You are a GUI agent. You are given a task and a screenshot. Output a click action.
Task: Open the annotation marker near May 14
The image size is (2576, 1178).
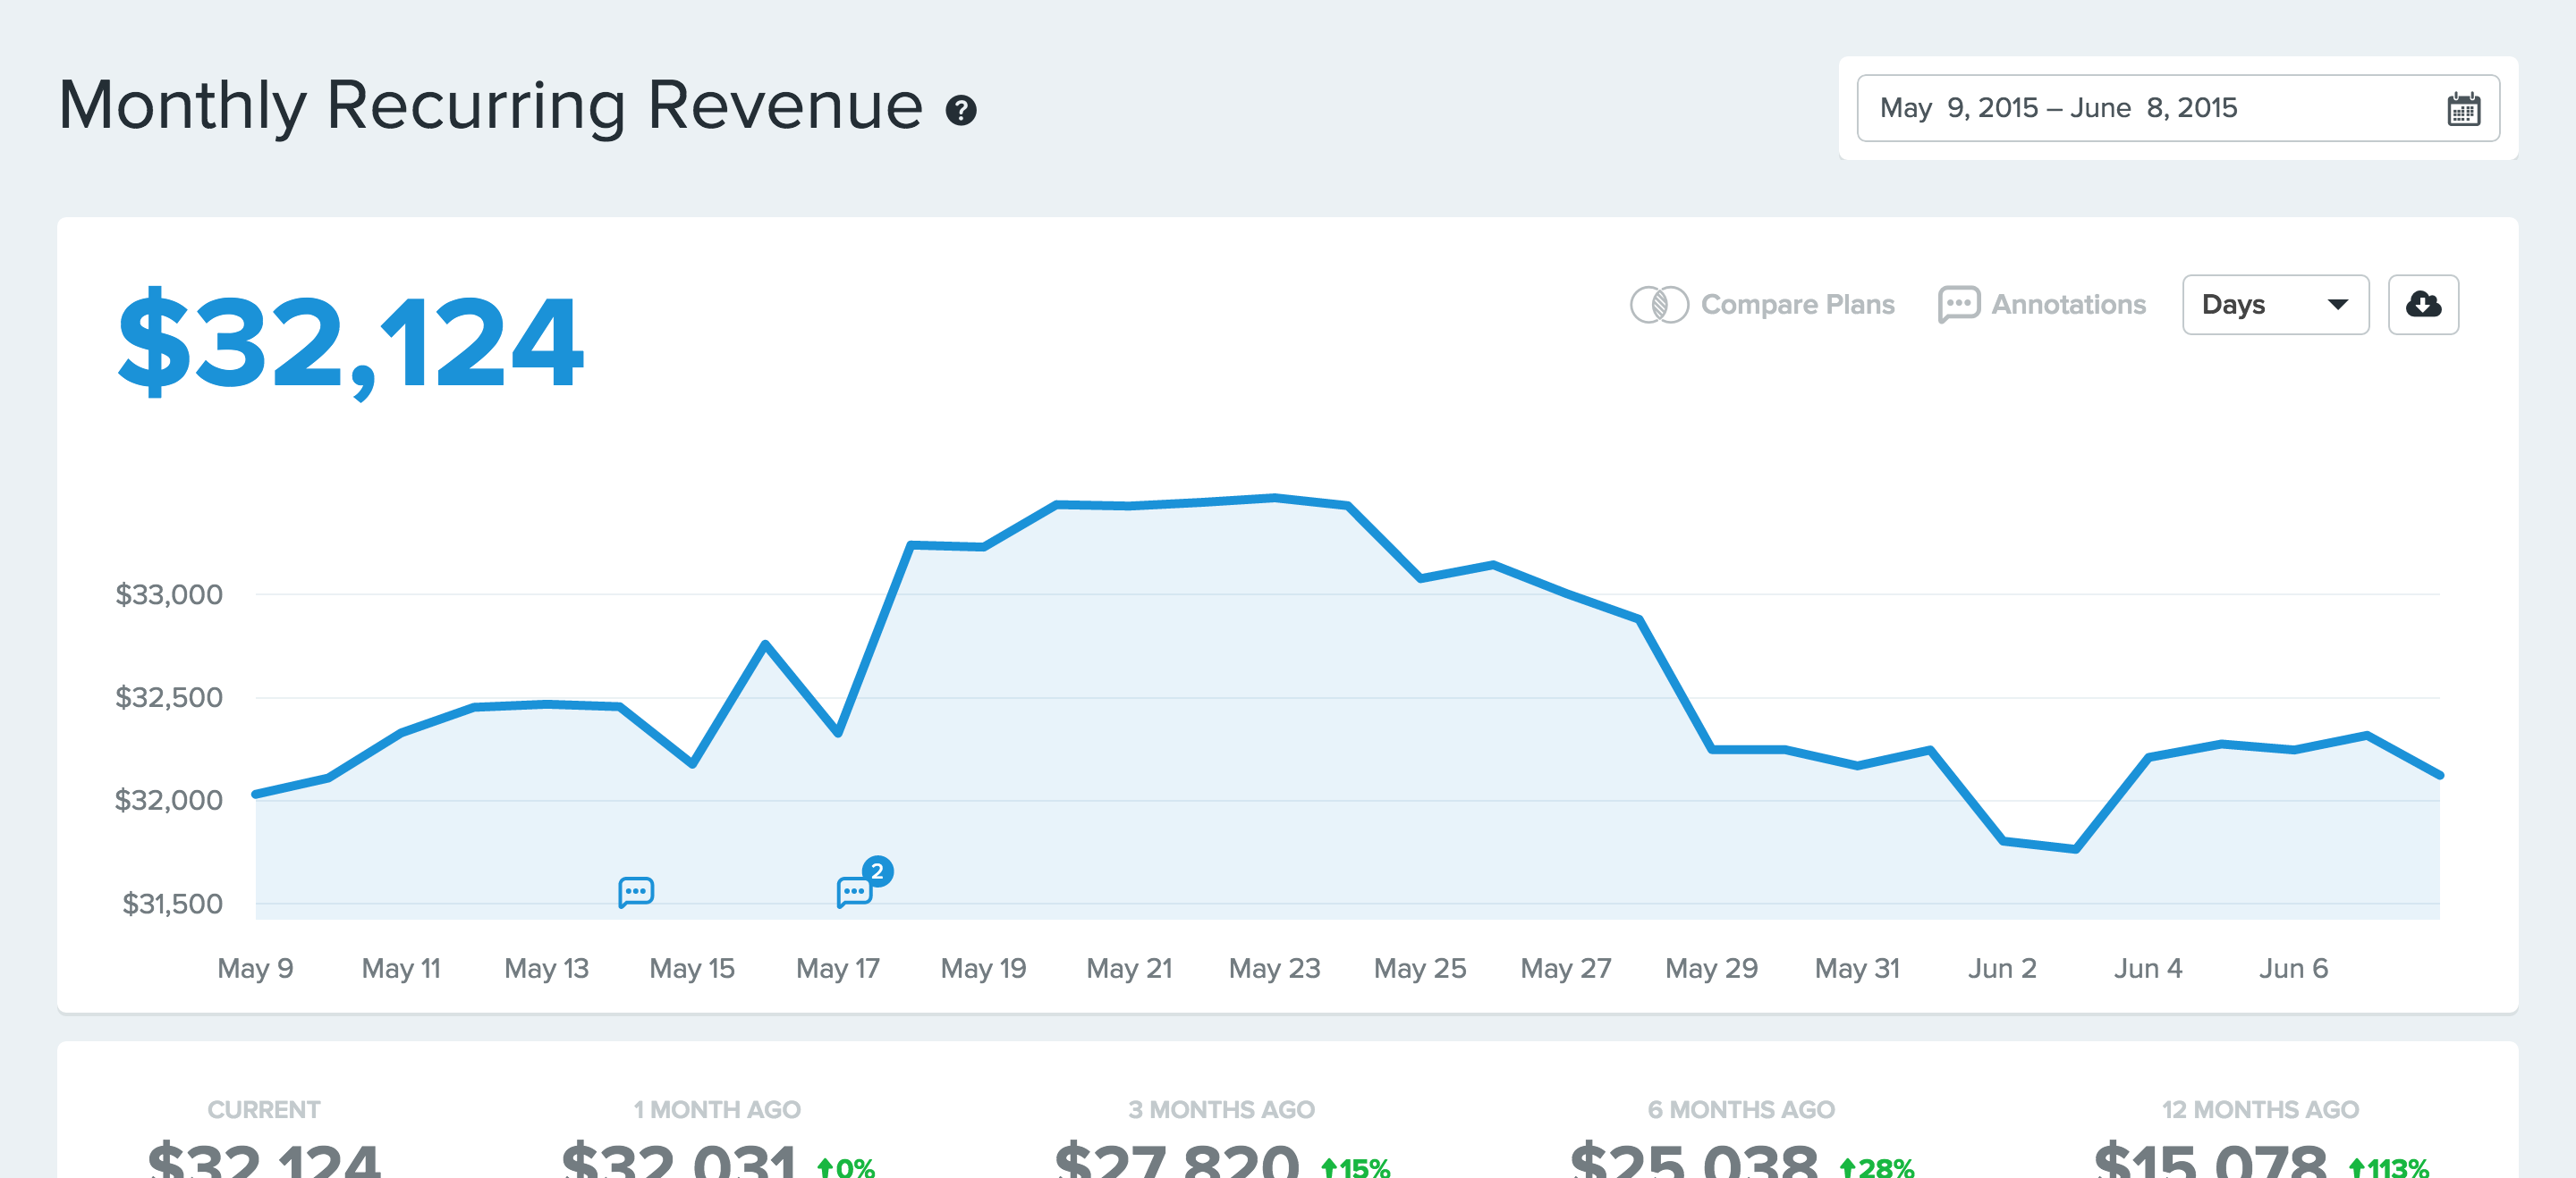pyautogui.click(x=636, y=890)
